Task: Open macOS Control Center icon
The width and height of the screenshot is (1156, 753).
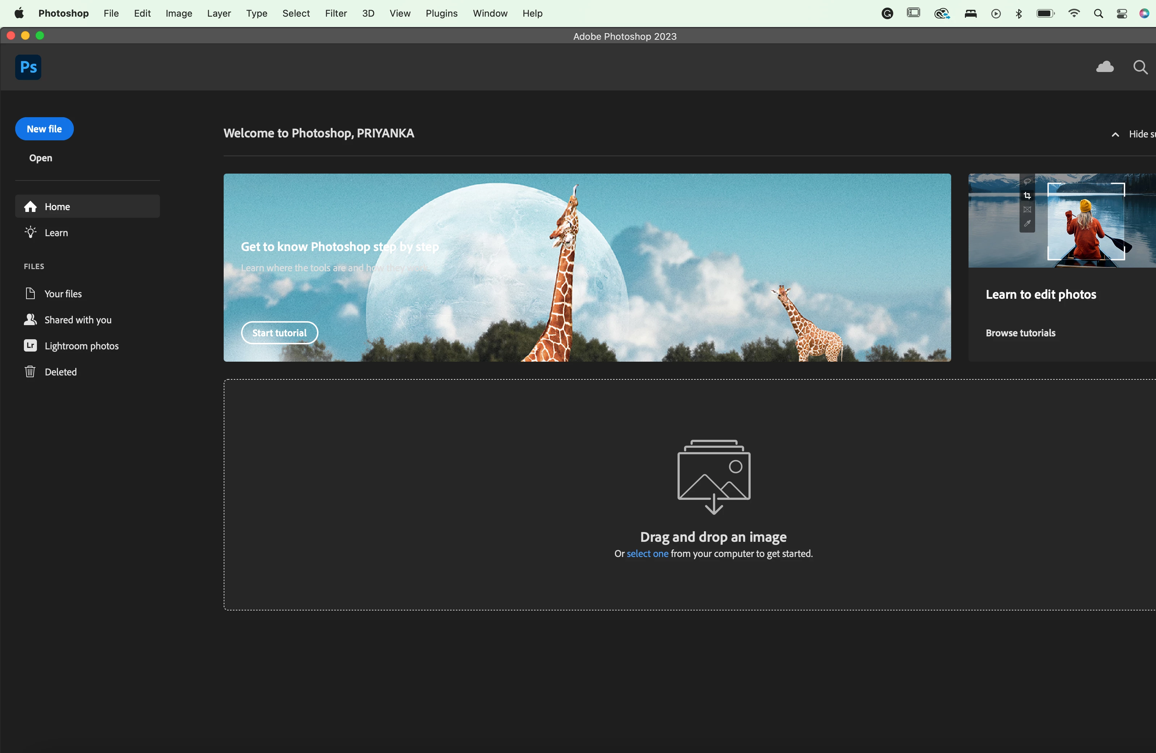Action: coord(1122,14)
